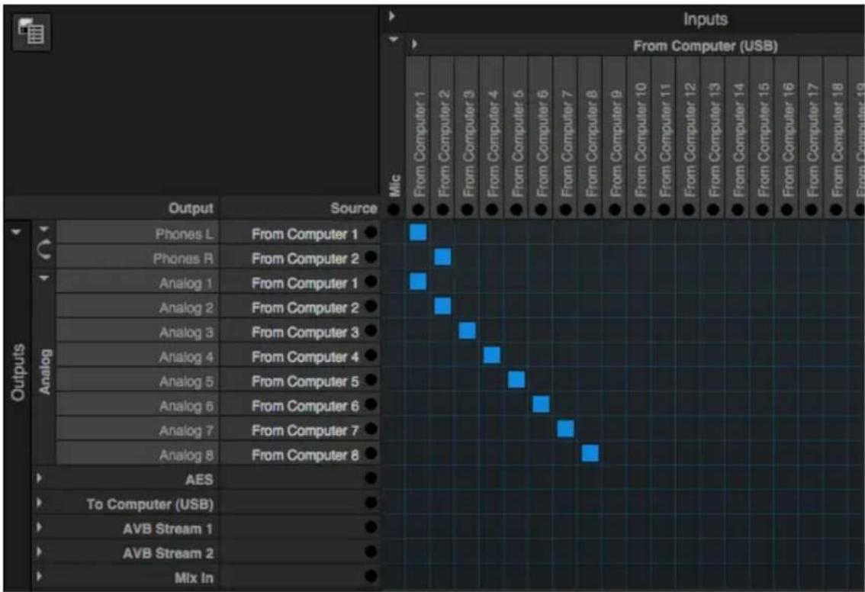Screen dimensions: 865x592
Task: Click the dot under From Computer 10 column
Action: (639, 209)
